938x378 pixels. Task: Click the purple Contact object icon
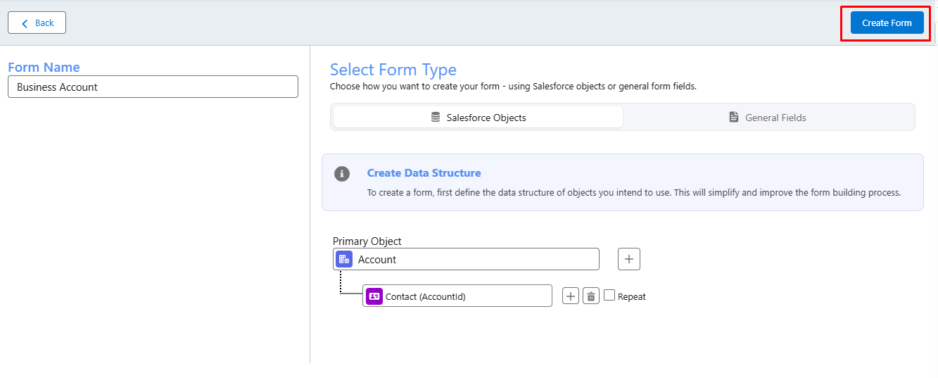point(374,296)
